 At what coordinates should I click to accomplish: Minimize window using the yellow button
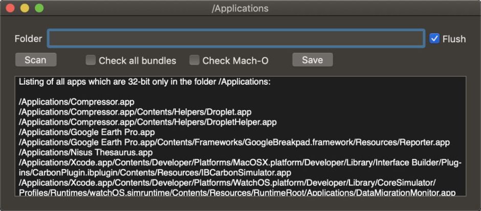25,9
